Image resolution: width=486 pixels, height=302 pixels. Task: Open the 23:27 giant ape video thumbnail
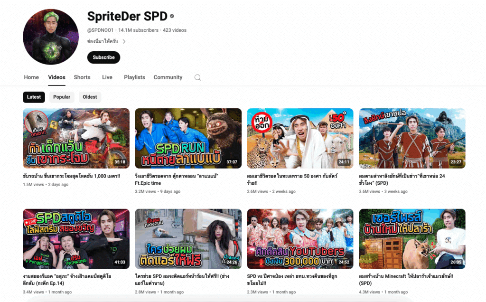(x=412, y=138)
